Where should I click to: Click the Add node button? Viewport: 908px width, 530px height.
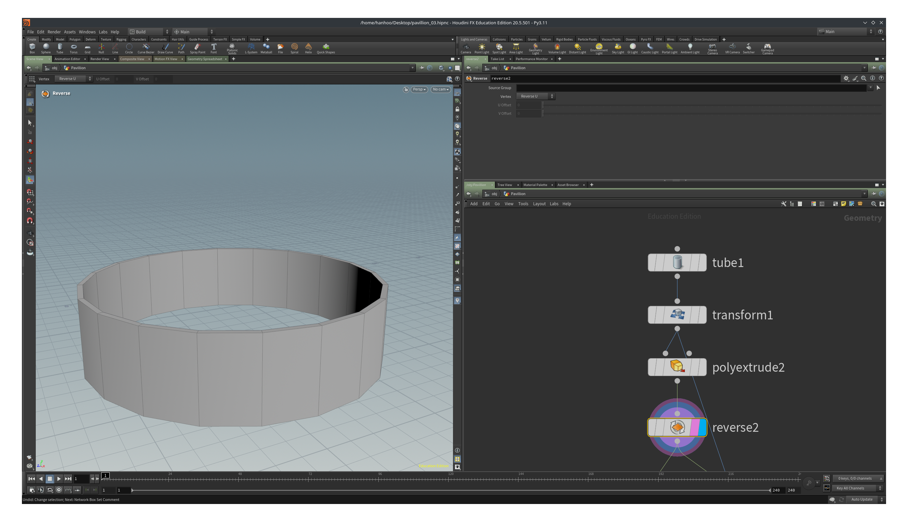[474, 203]
